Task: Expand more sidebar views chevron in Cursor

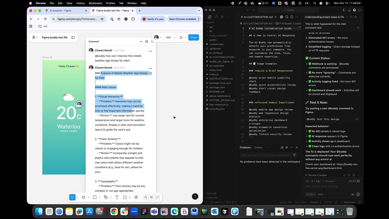Action: point(229,17)
